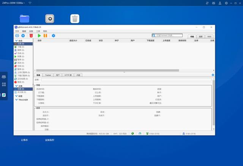
Task: Sort by the 选定大小 size column header
Action: [73, 41]
